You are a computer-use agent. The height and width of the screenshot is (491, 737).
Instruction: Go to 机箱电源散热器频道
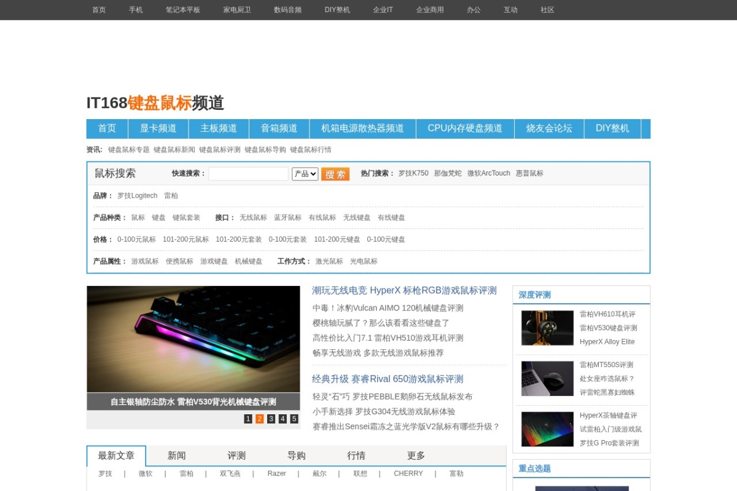pos(362,128)
